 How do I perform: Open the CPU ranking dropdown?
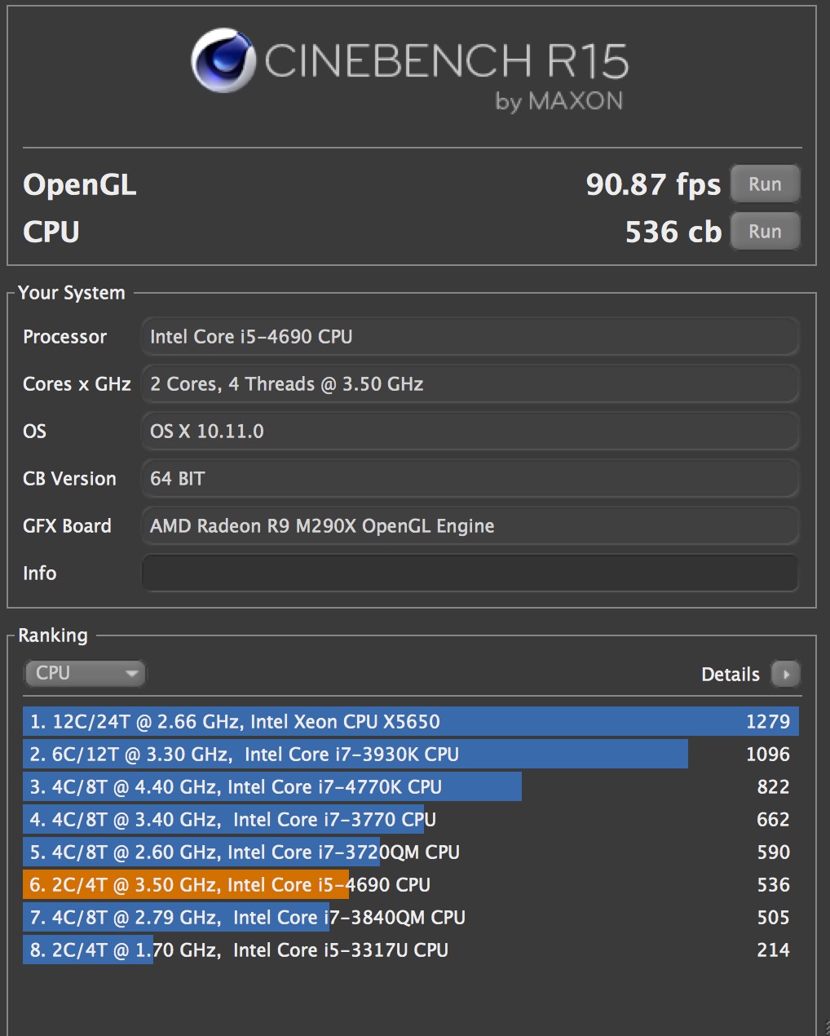point(85,673)
